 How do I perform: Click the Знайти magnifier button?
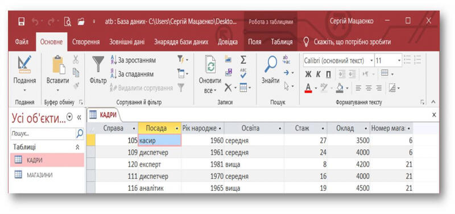(x=271, y=70)
